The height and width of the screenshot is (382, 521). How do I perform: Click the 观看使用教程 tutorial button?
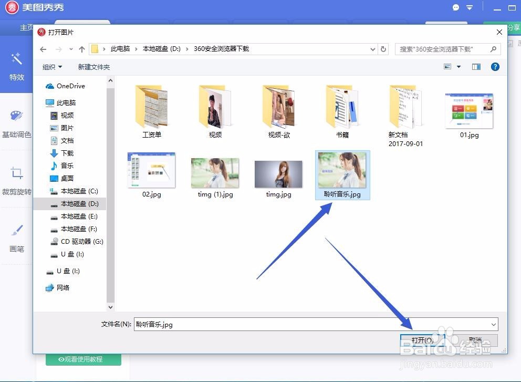82,359
